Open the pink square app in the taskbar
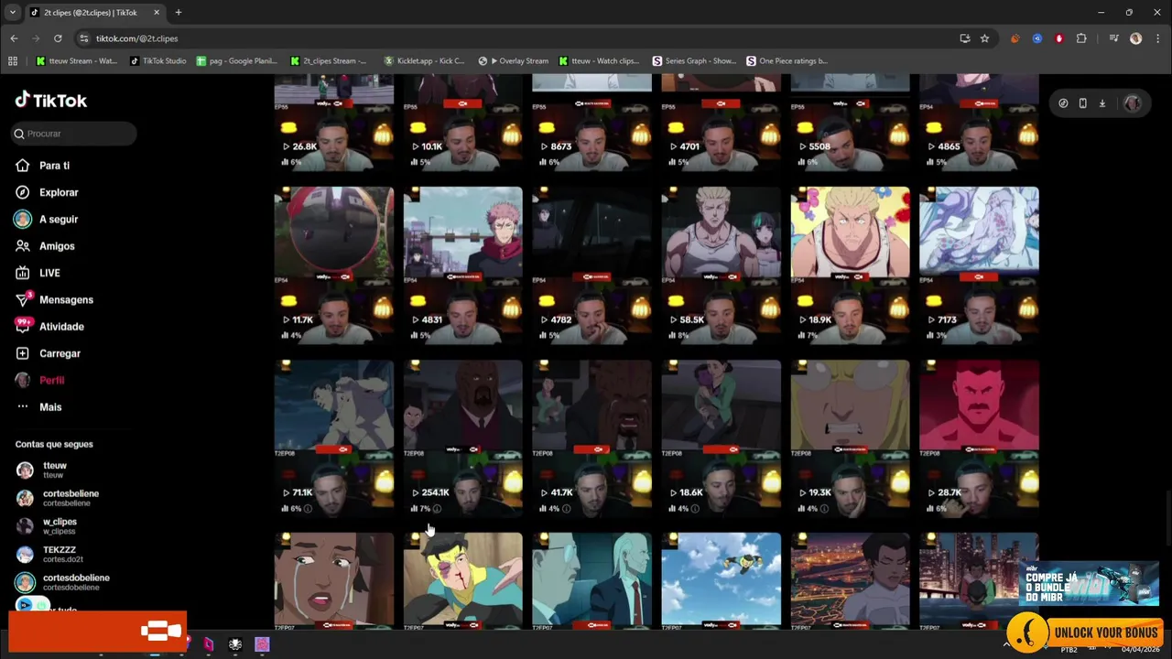This screenshot has height=659, width=1172. pyautogui.click(x=262, y=644)
